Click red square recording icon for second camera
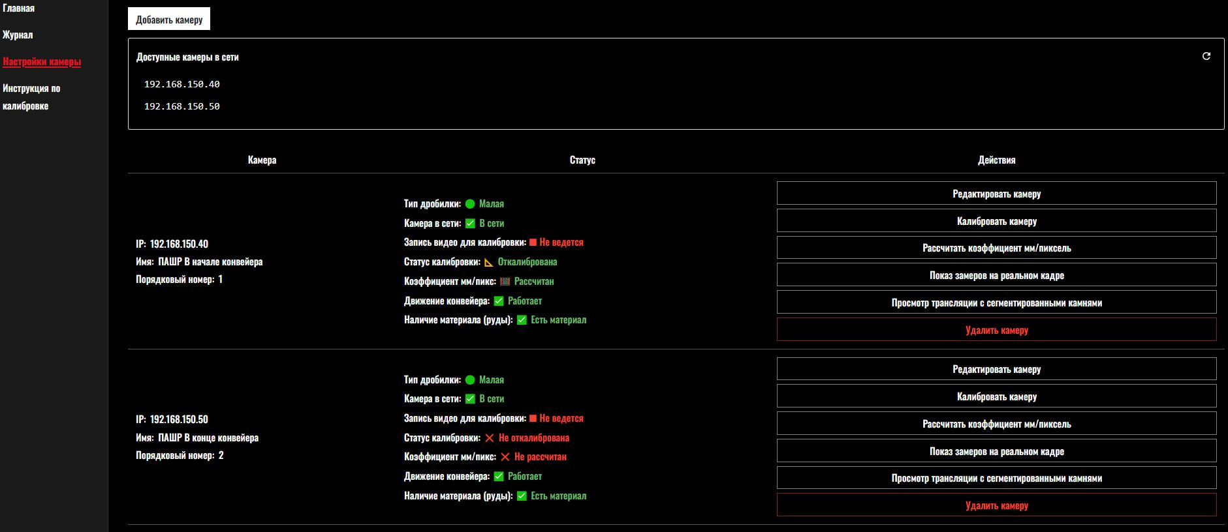Screen dimensions: 1228x532 (533, 419)
